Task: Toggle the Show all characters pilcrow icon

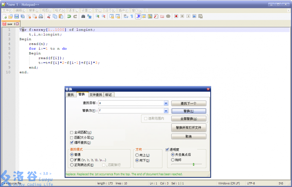Action: (x=132, y=16)
